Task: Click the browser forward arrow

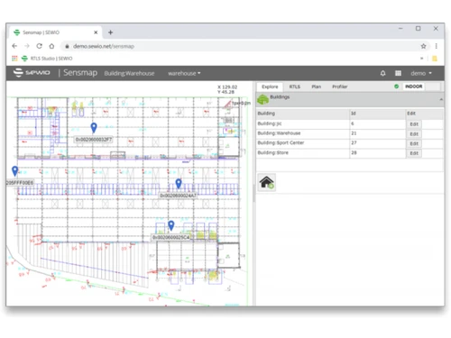Action: tap(27, 46)
